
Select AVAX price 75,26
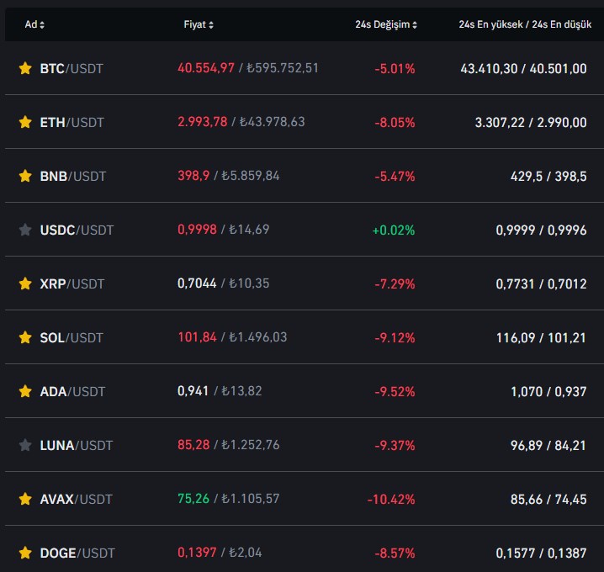pos(193,499)
